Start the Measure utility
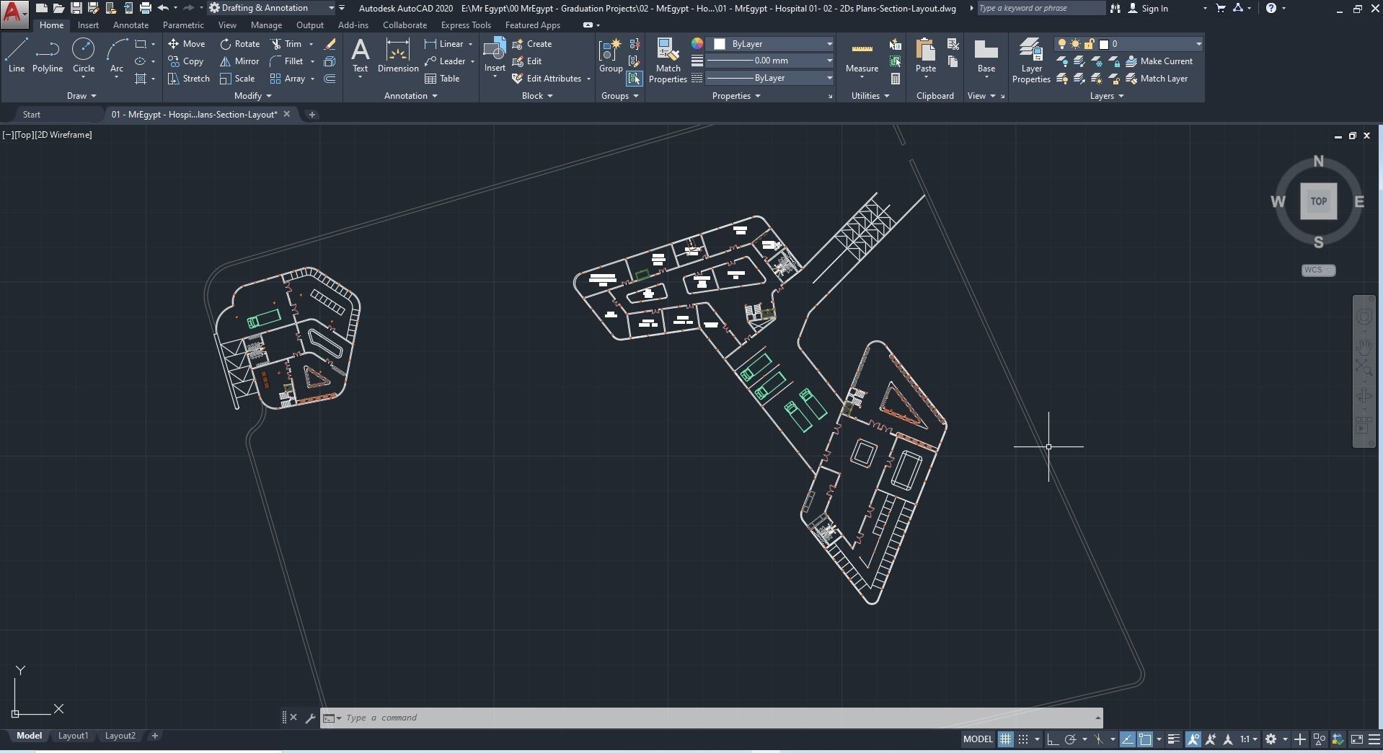Viewport: 1383px width, 753px height. pyautogui.click(x=862, y=58)
